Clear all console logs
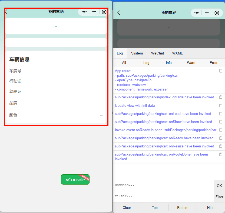This screenshot has width=225, height=213. 127,208
